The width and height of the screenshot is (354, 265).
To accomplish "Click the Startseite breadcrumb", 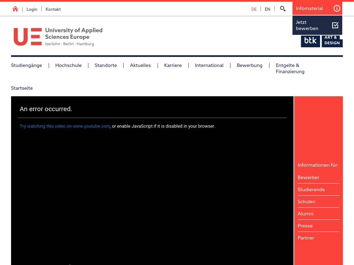I will coord(22,88).
